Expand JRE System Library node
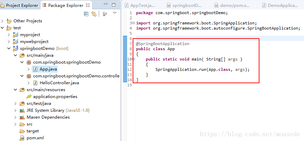This screenshot has height=141, width=304. click(16, 110)
